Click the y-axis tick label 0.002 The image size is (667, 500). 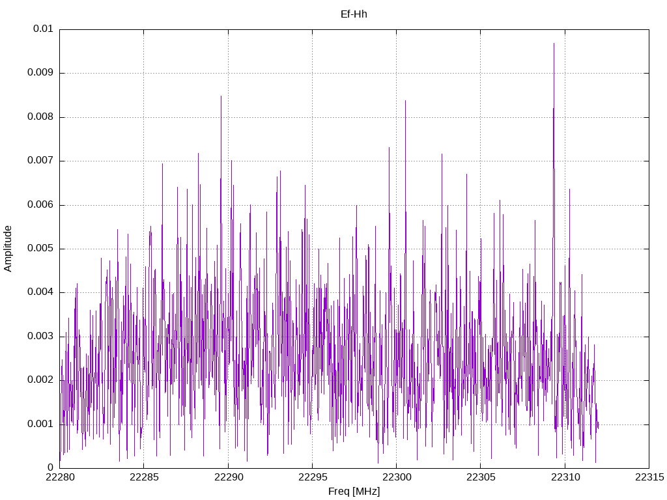[x=40, y=380]
